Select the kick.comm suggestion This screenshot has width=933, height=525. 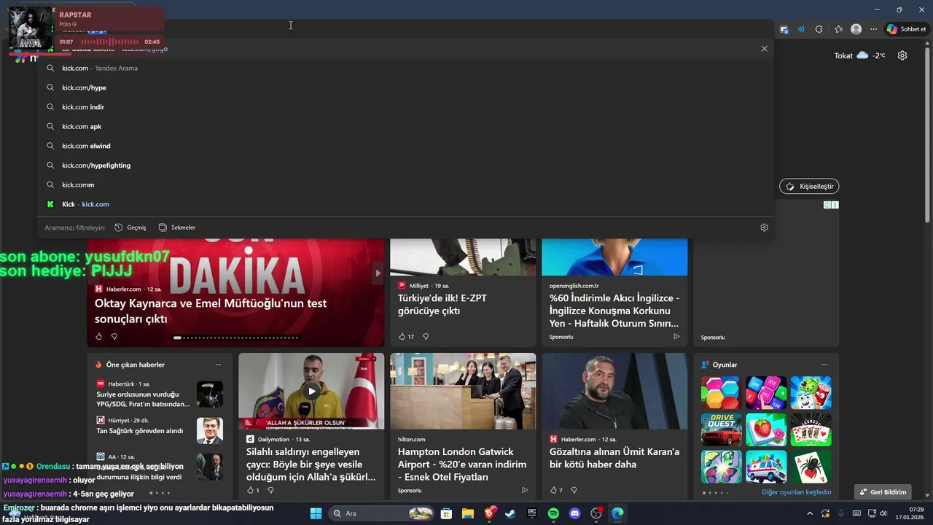405,184
